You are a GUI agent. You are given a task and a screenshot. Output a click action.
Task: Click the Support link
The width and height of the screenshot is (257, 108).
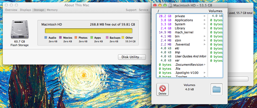(131, 10)
